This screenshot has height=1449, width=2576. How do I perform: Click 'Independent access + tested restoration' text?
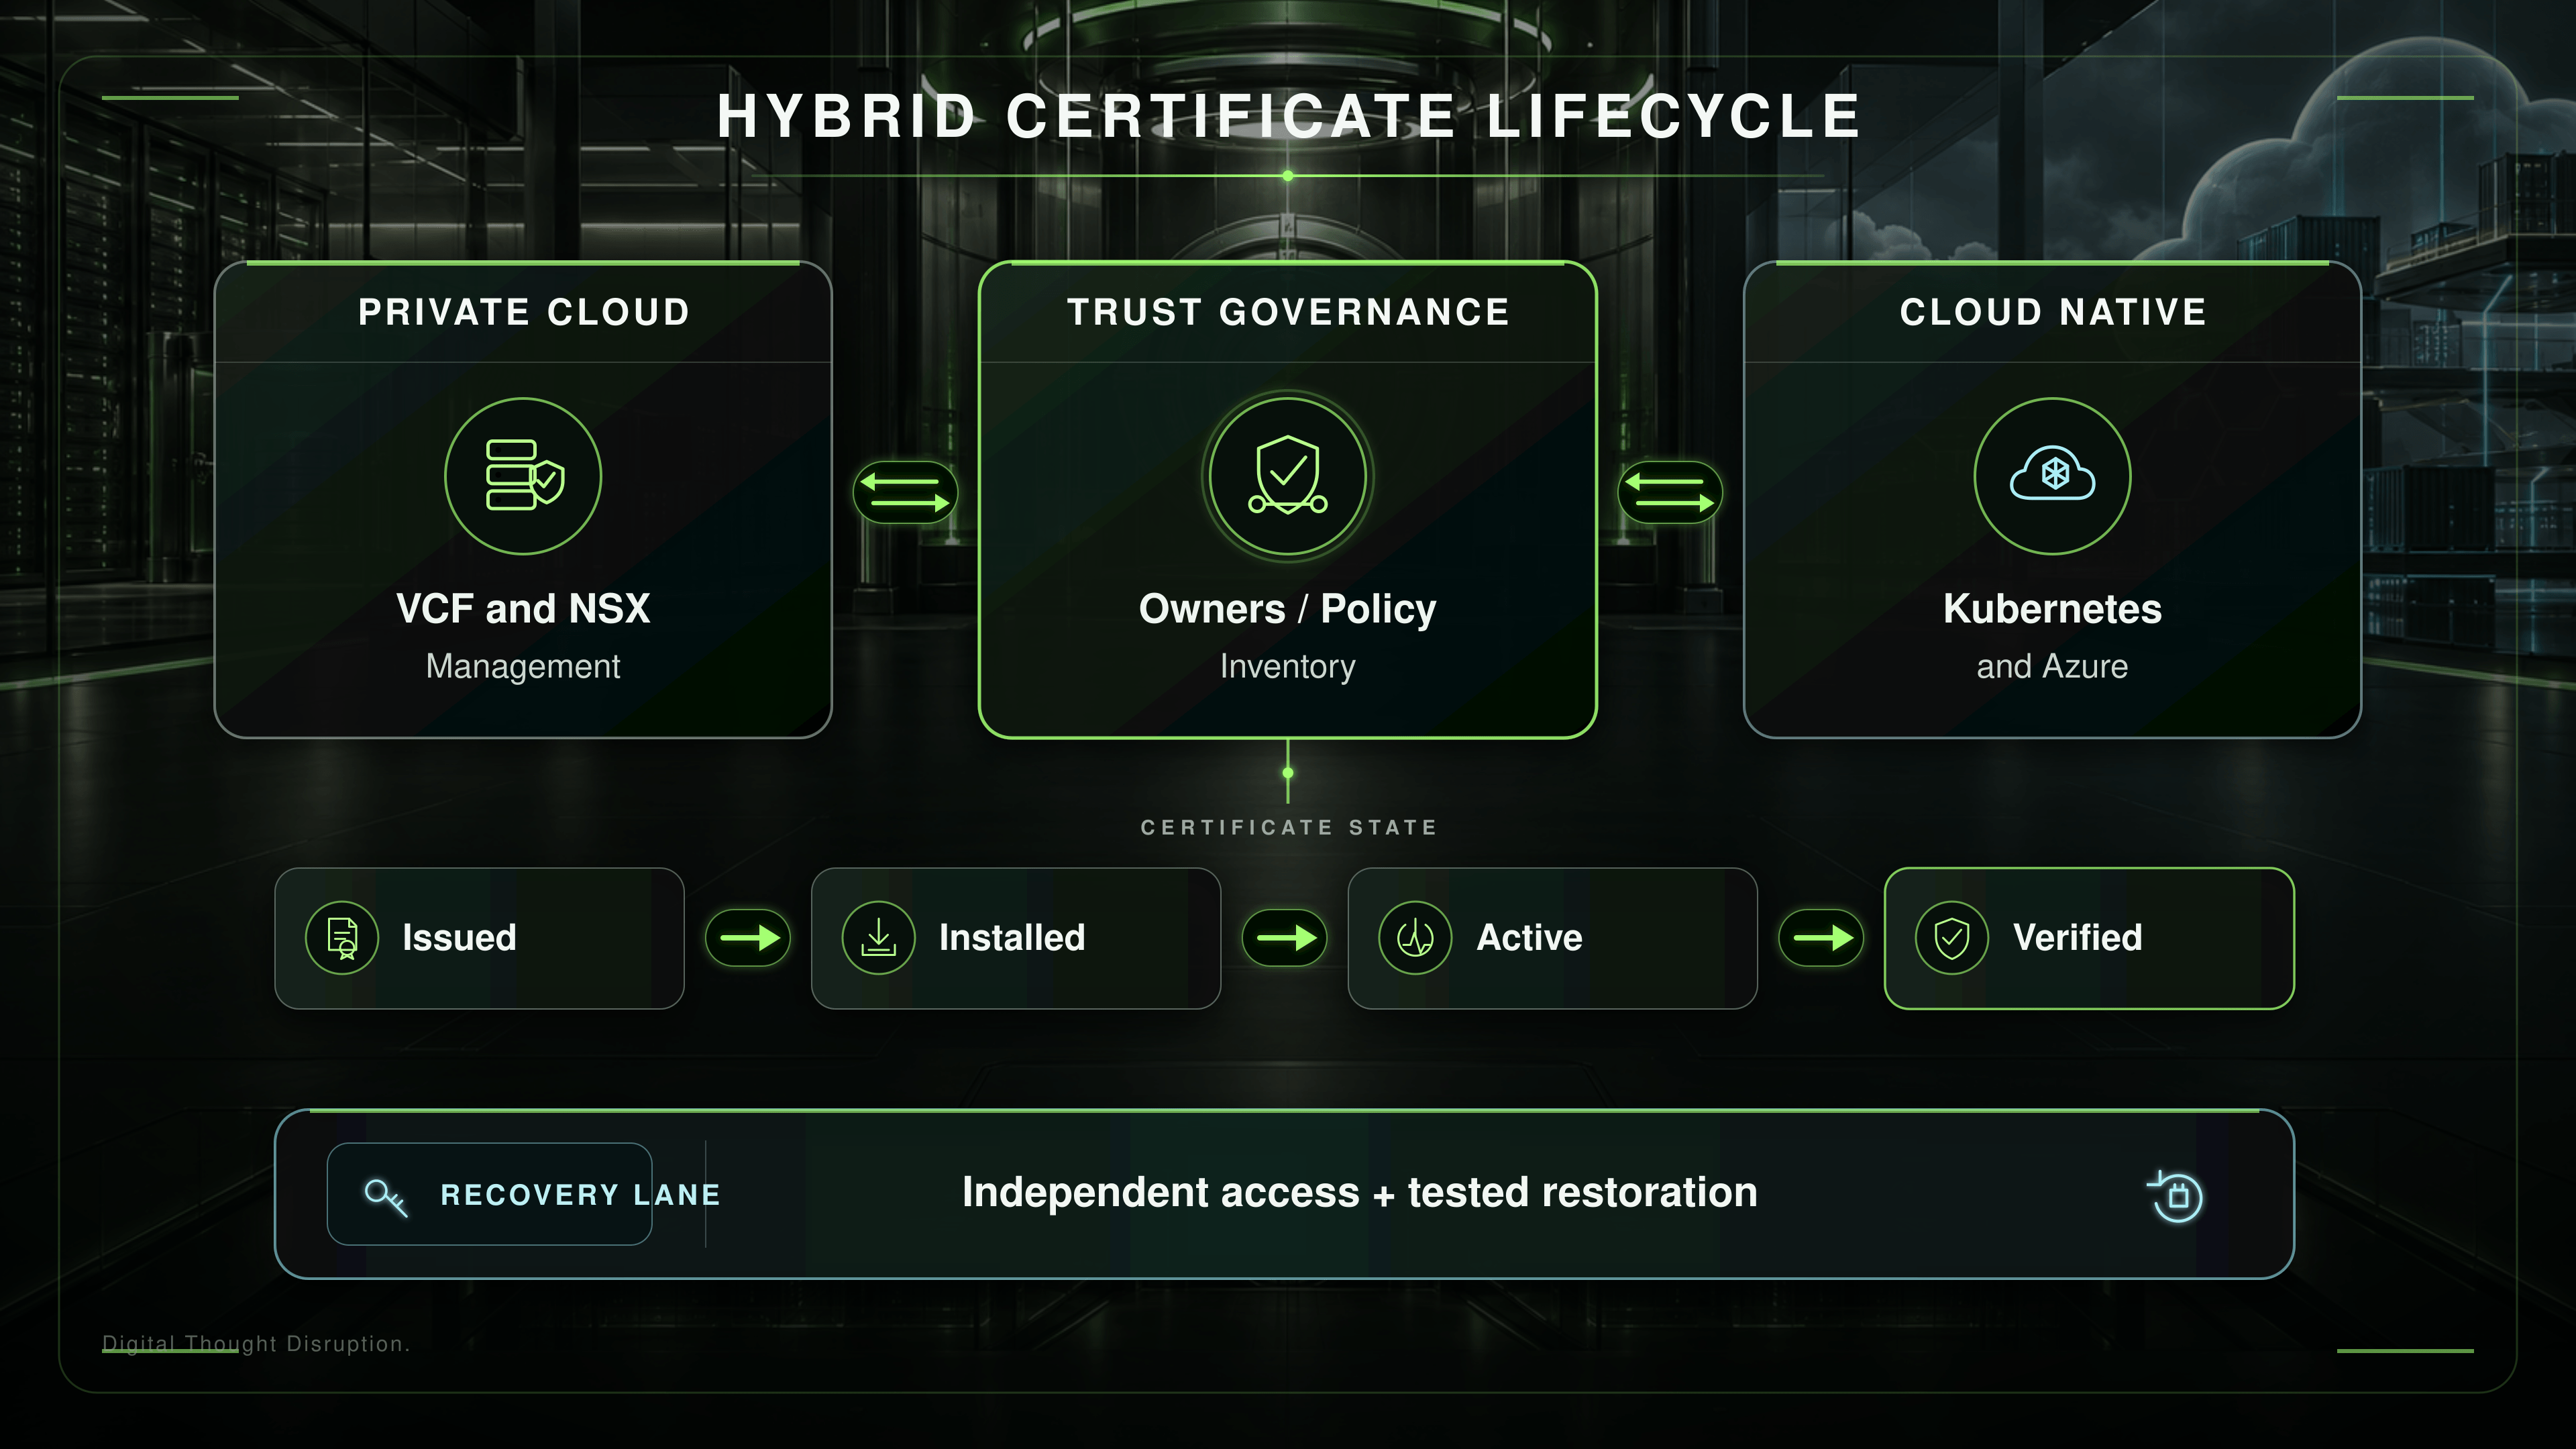pos(1359,1192)
